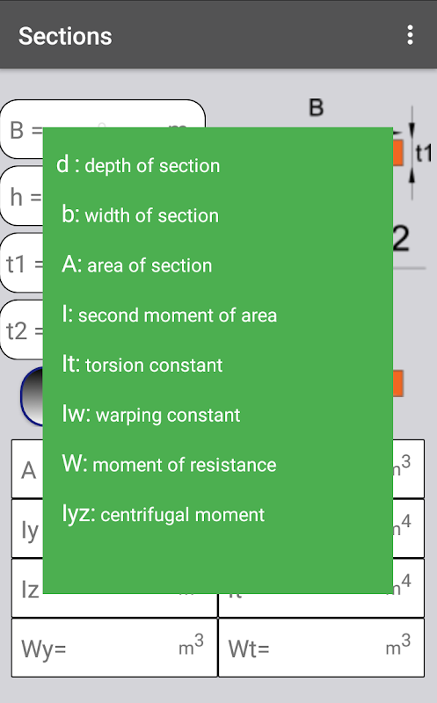The width and height of the screenshot is (437, 703).
Task: Tap the Wt= result cell
Action: [x=321, y=648]
